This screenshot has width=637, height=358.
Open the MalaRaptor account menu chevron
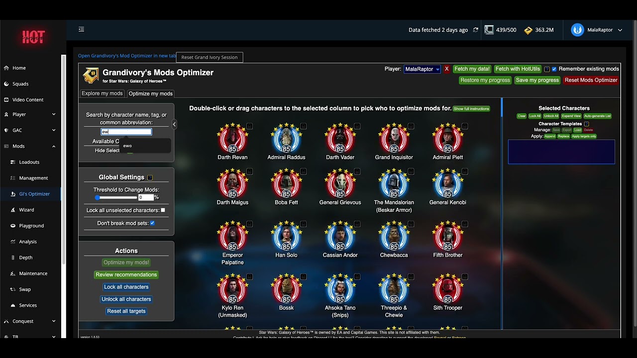pos(620,30)
